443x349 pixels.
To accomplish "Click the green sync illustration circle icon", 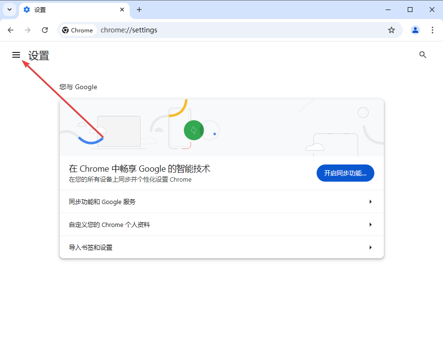I will [194, 130].
